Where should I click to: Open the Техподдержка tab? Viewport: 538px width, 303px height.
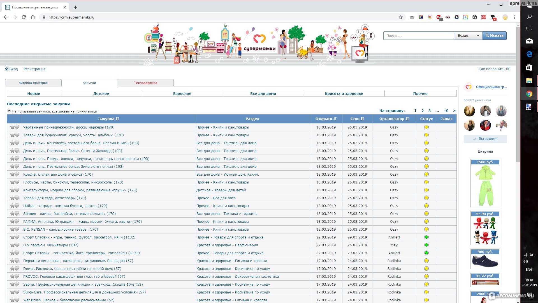click(x=145, y=83)
